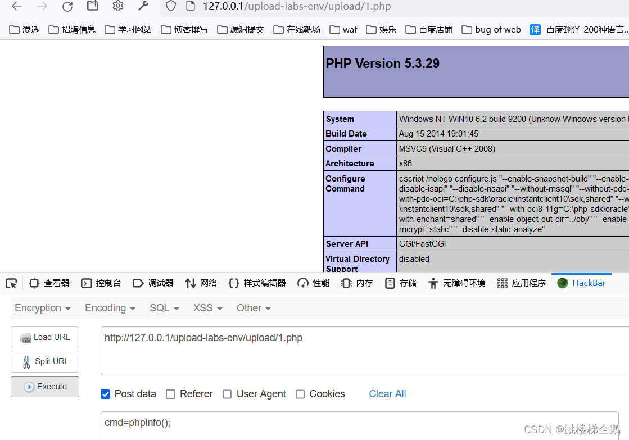
Task: Open the settings gear icon in toolbar
Action: 118,6
